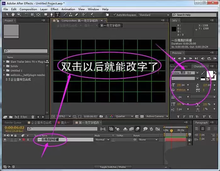Click the white fill color swatch

point(210,74)
